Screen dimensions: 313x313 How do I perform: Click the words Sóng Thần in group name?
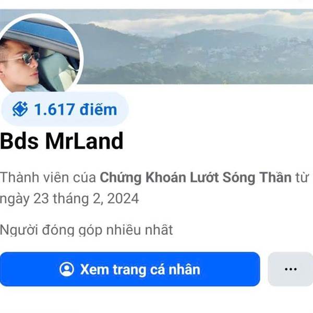tap(257, 177)
